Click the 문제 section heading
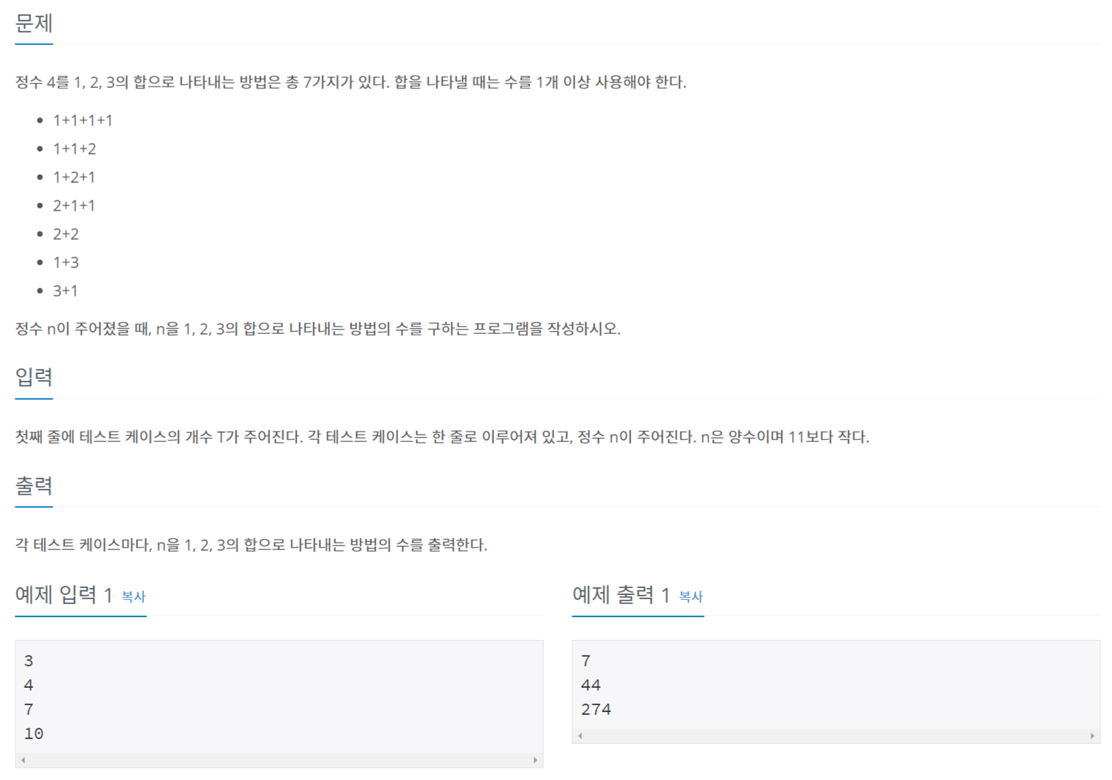The image size is (1112, 780). tap(34, 24)
